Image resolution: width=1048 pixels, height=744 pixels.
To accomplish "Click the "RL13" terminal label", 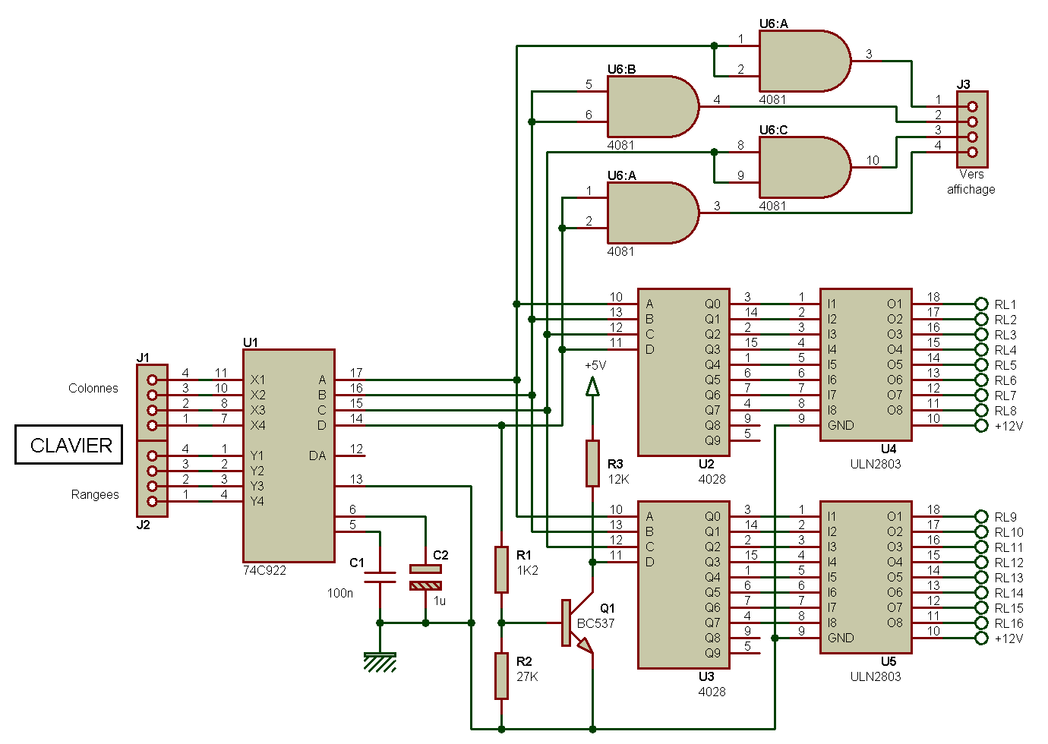I will [x=1009, y=578].
